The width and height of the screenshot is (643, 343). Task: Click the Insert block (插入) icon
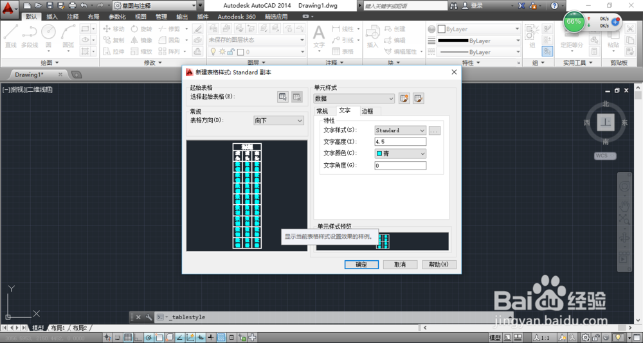click(x=373, y=37)
